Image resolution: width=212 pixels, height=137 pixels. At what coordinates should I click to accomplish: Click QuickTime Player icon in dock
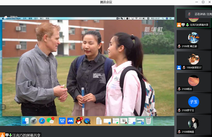pyautogui.click(x=87, y=121)
